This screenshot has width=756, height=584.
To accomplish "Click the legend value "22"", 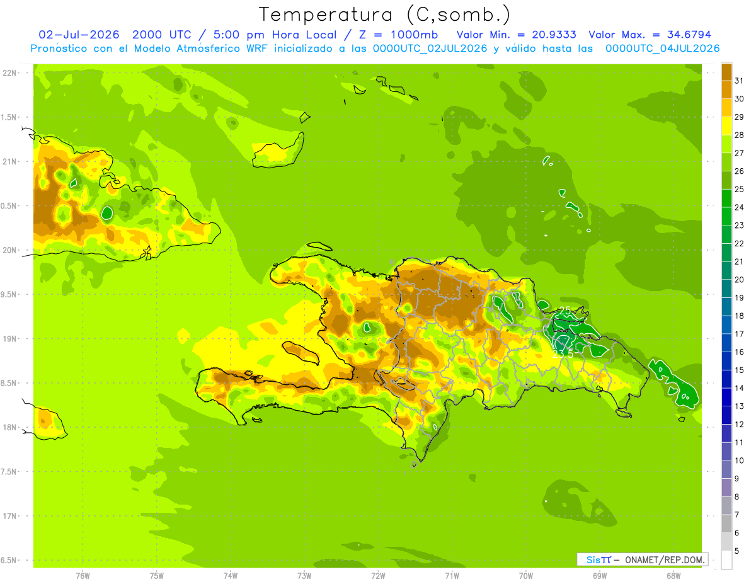I will pos(740,243).
